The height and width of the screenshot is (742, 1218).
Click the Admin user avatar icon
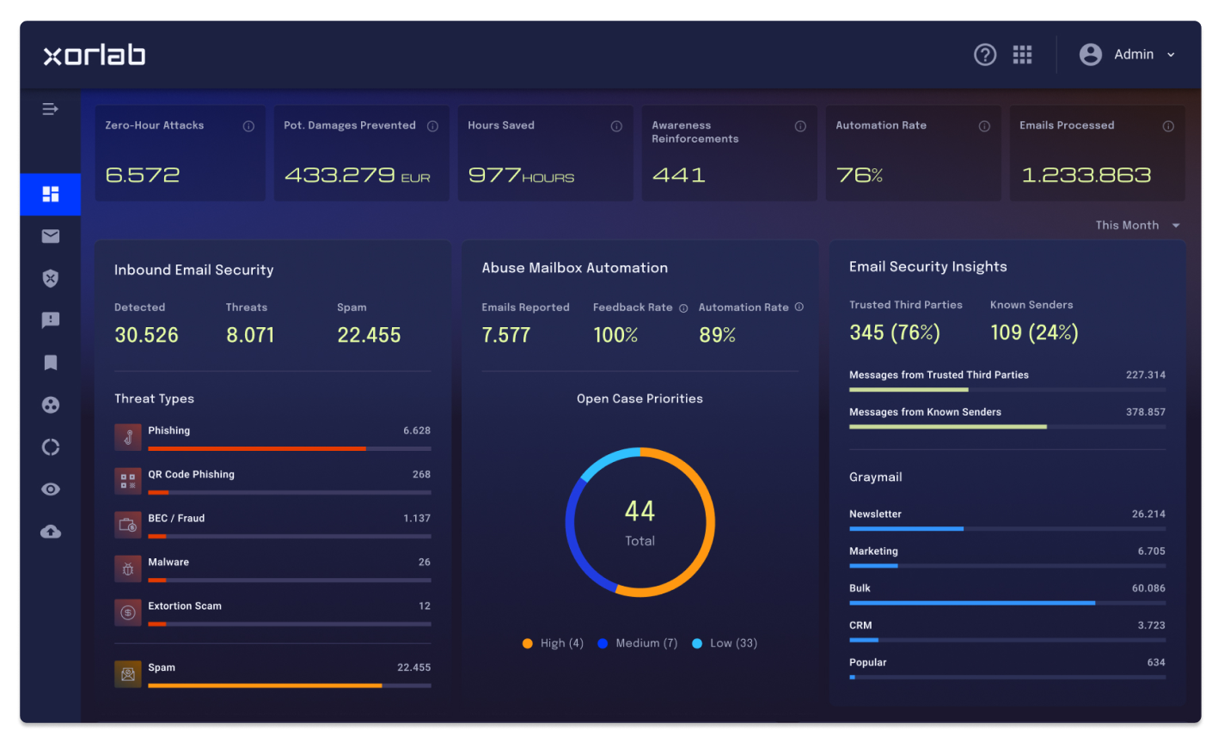(x=1091, y=55)
